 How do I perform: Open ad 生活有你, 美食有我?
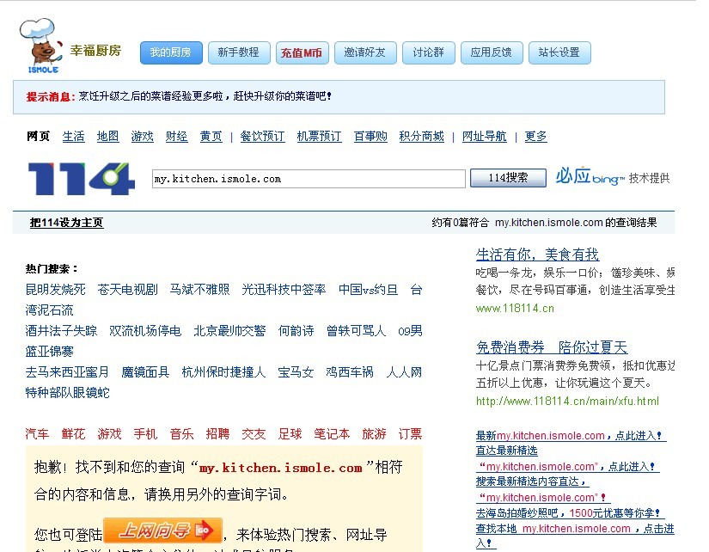[538, 255]
